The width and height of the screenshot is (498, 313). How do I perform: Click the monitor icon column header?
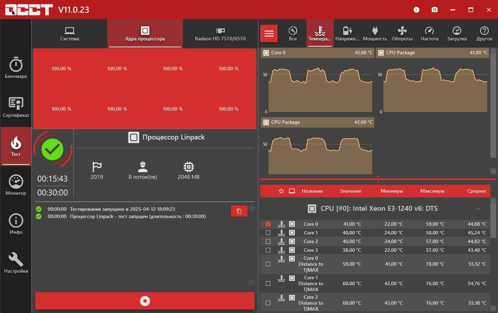[x=292, y=191]
